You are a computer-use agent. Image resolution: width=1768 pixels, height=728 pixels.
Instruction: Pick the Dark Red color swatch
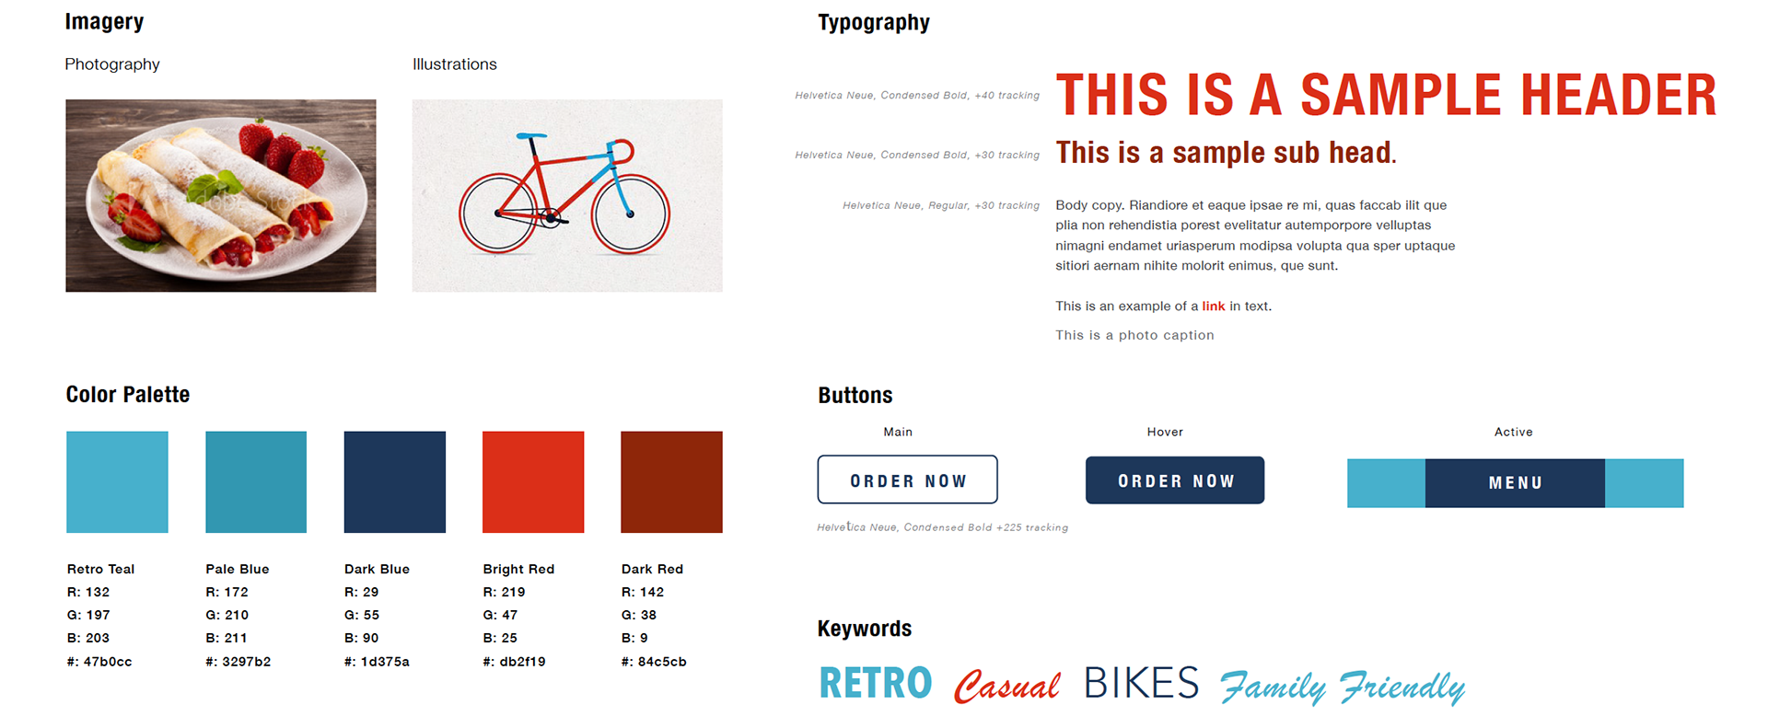point(672,482)
